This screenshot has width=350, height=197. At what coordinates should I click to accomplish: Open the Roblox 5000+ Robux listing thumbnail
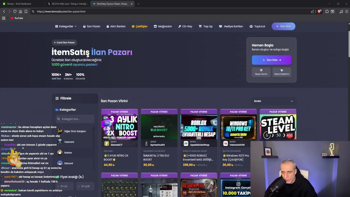tap(199, 127)
